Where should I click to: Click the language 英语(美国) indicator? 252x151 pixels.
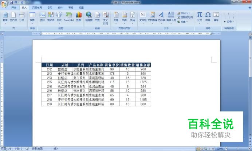click(37, 148)
